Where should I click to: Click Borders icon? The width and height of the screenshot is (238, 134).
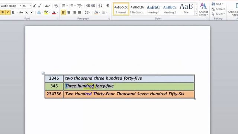(x=103, y=12)
